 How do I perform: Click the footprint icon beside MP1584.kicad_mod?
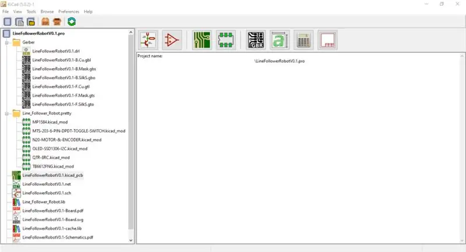(x=26, y=122)
